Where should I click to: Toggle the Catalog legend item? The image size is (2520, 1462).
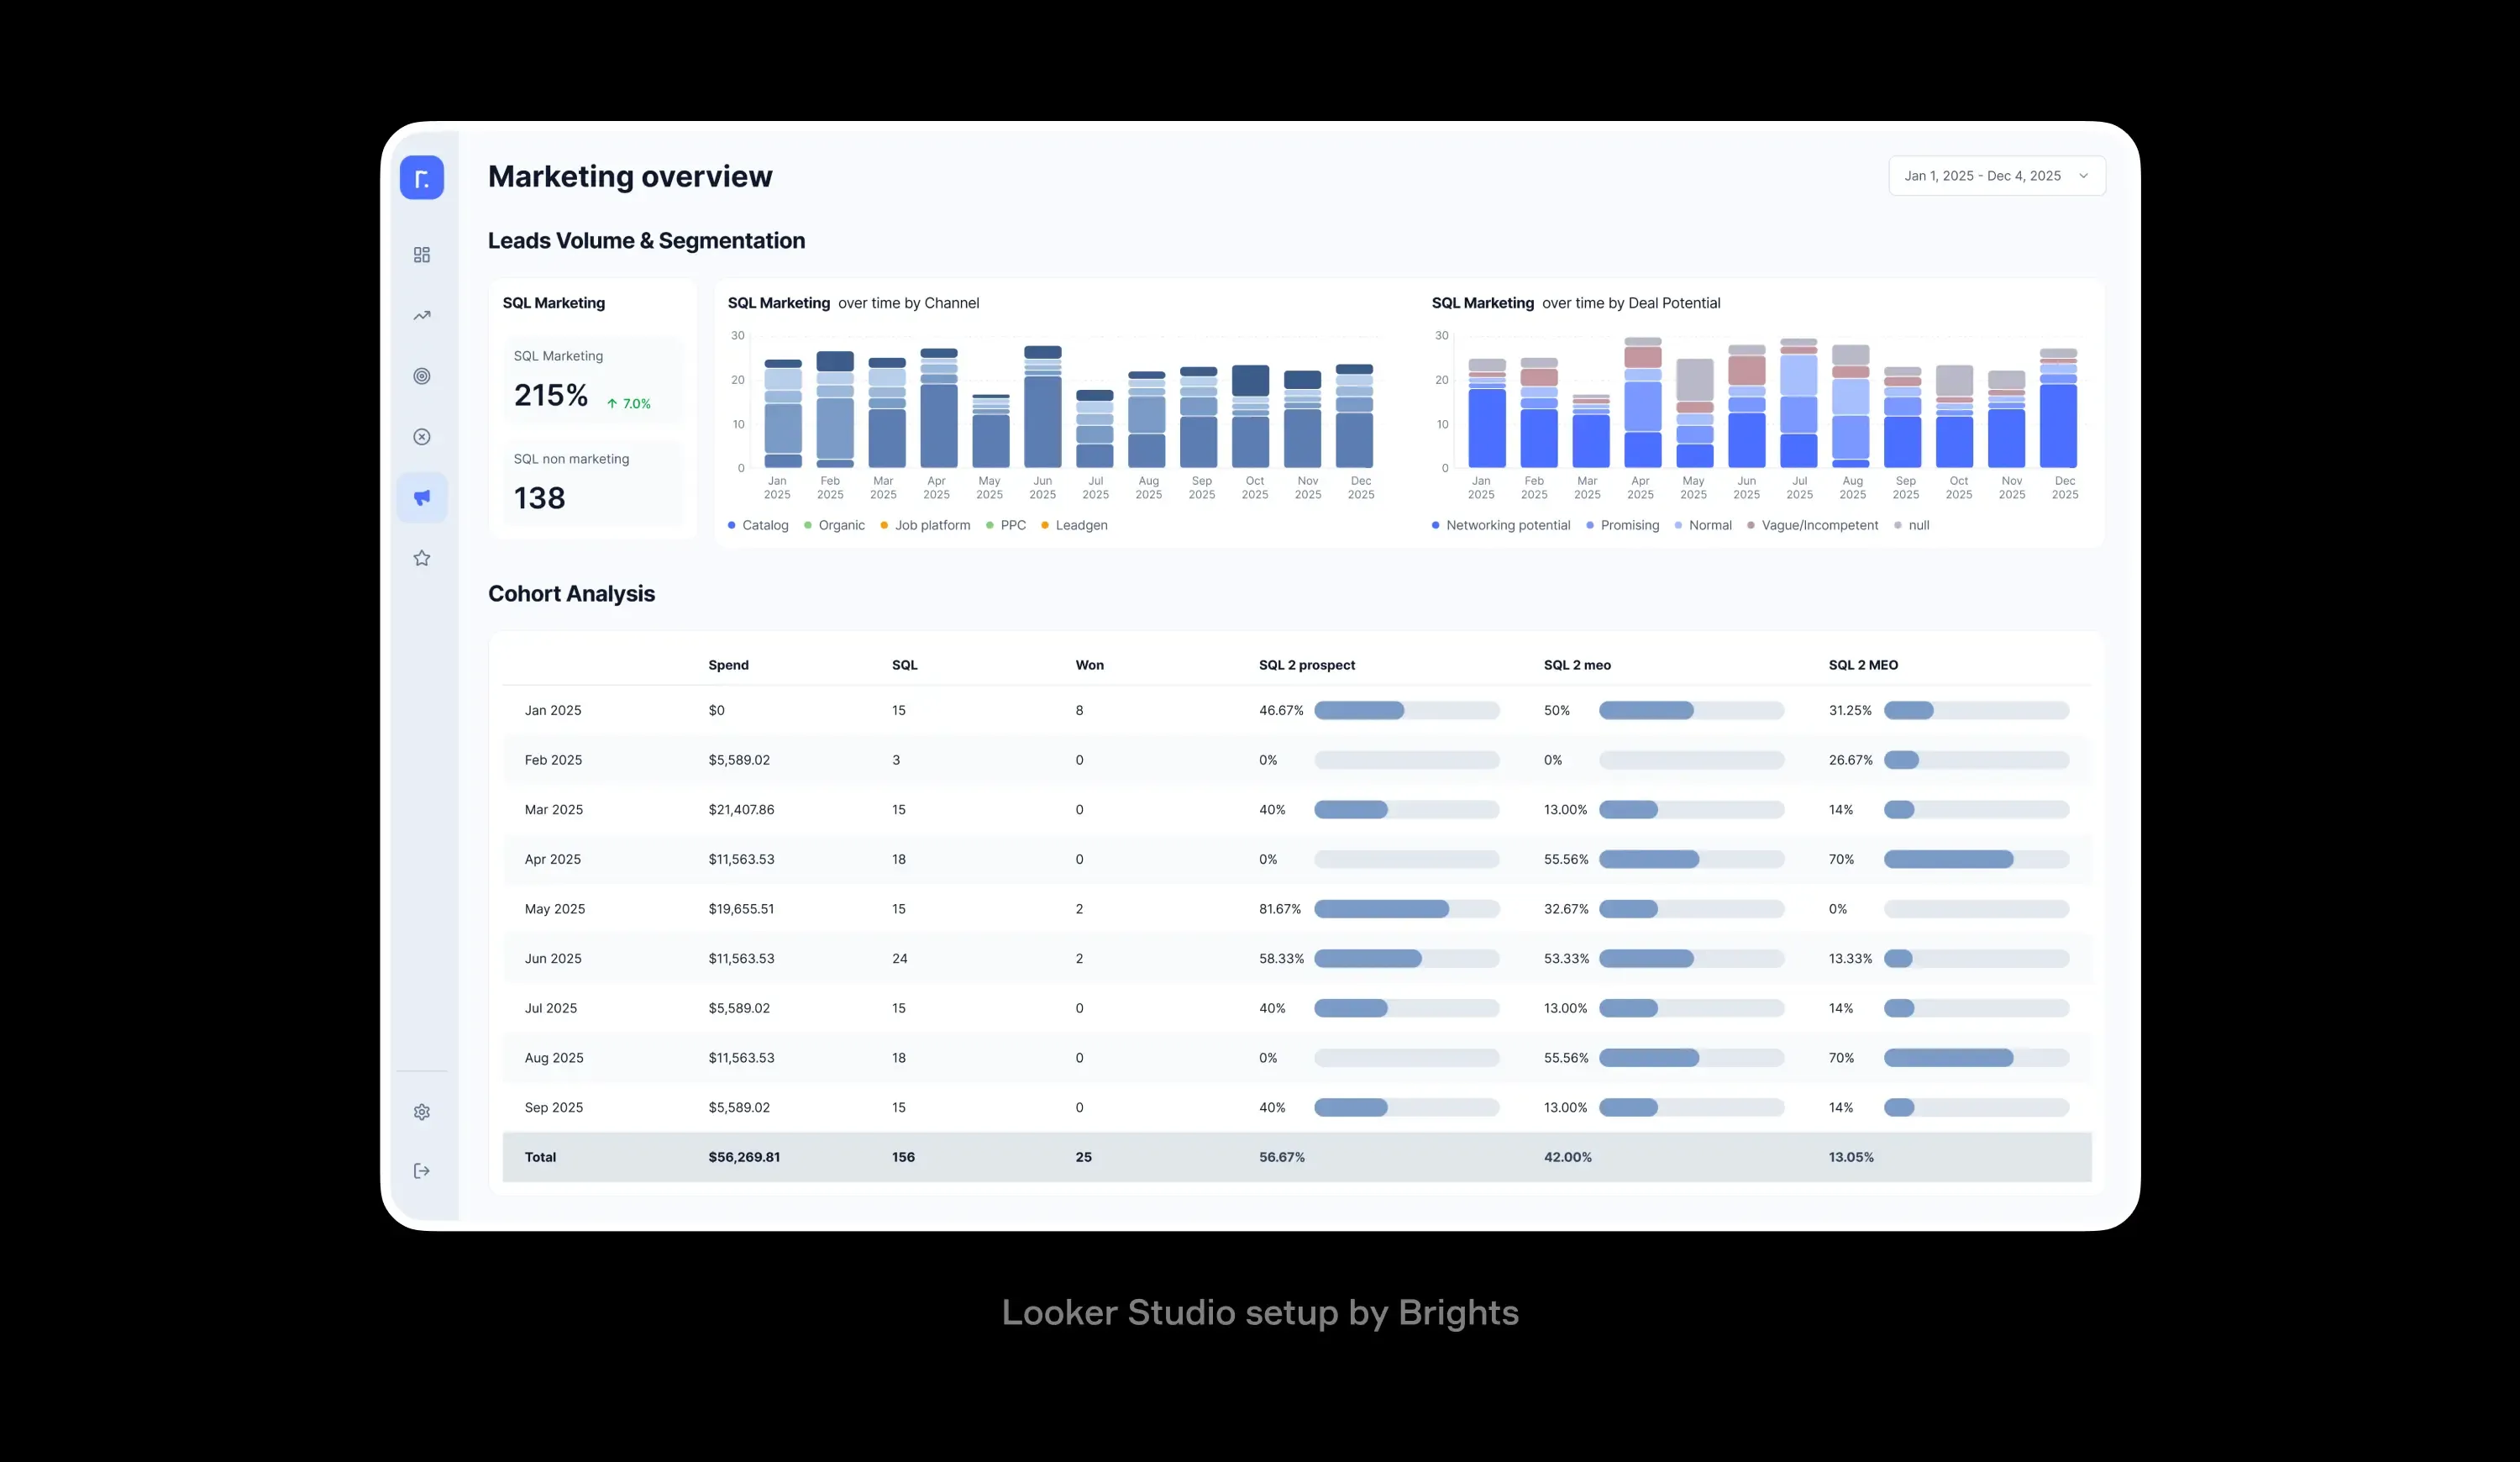tap(758, 525)
